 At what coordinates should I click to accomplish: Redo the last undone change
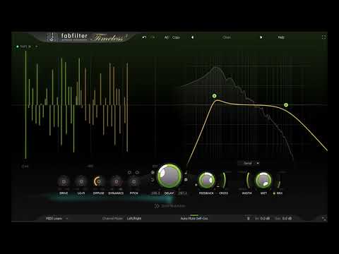click(153, 37)
